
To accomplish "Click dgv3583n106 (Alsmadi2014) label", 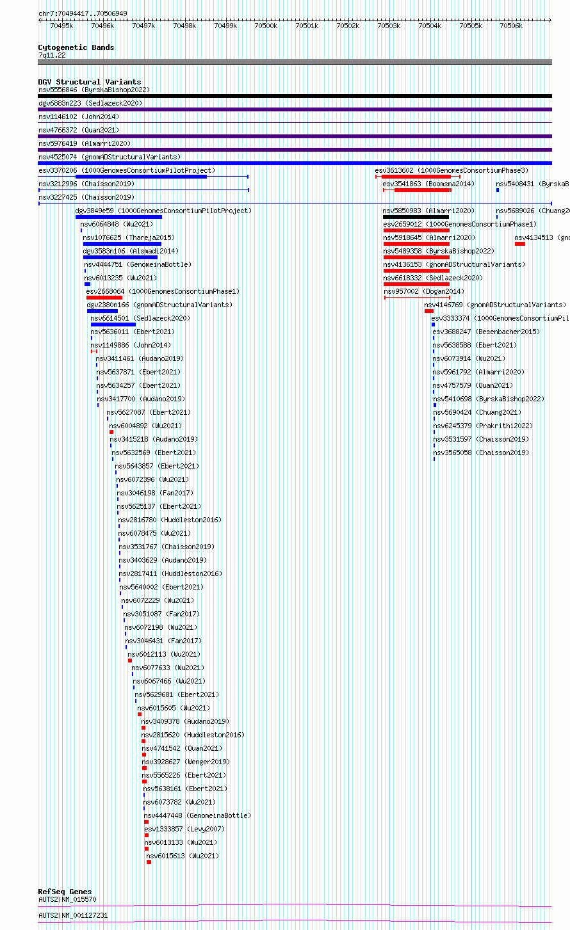I will [131, 251].
